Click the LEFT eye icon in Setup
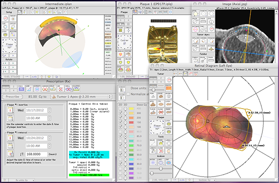The width and height of the screenshot is (279, 183). pyautogui.click(x=5, y=18)
